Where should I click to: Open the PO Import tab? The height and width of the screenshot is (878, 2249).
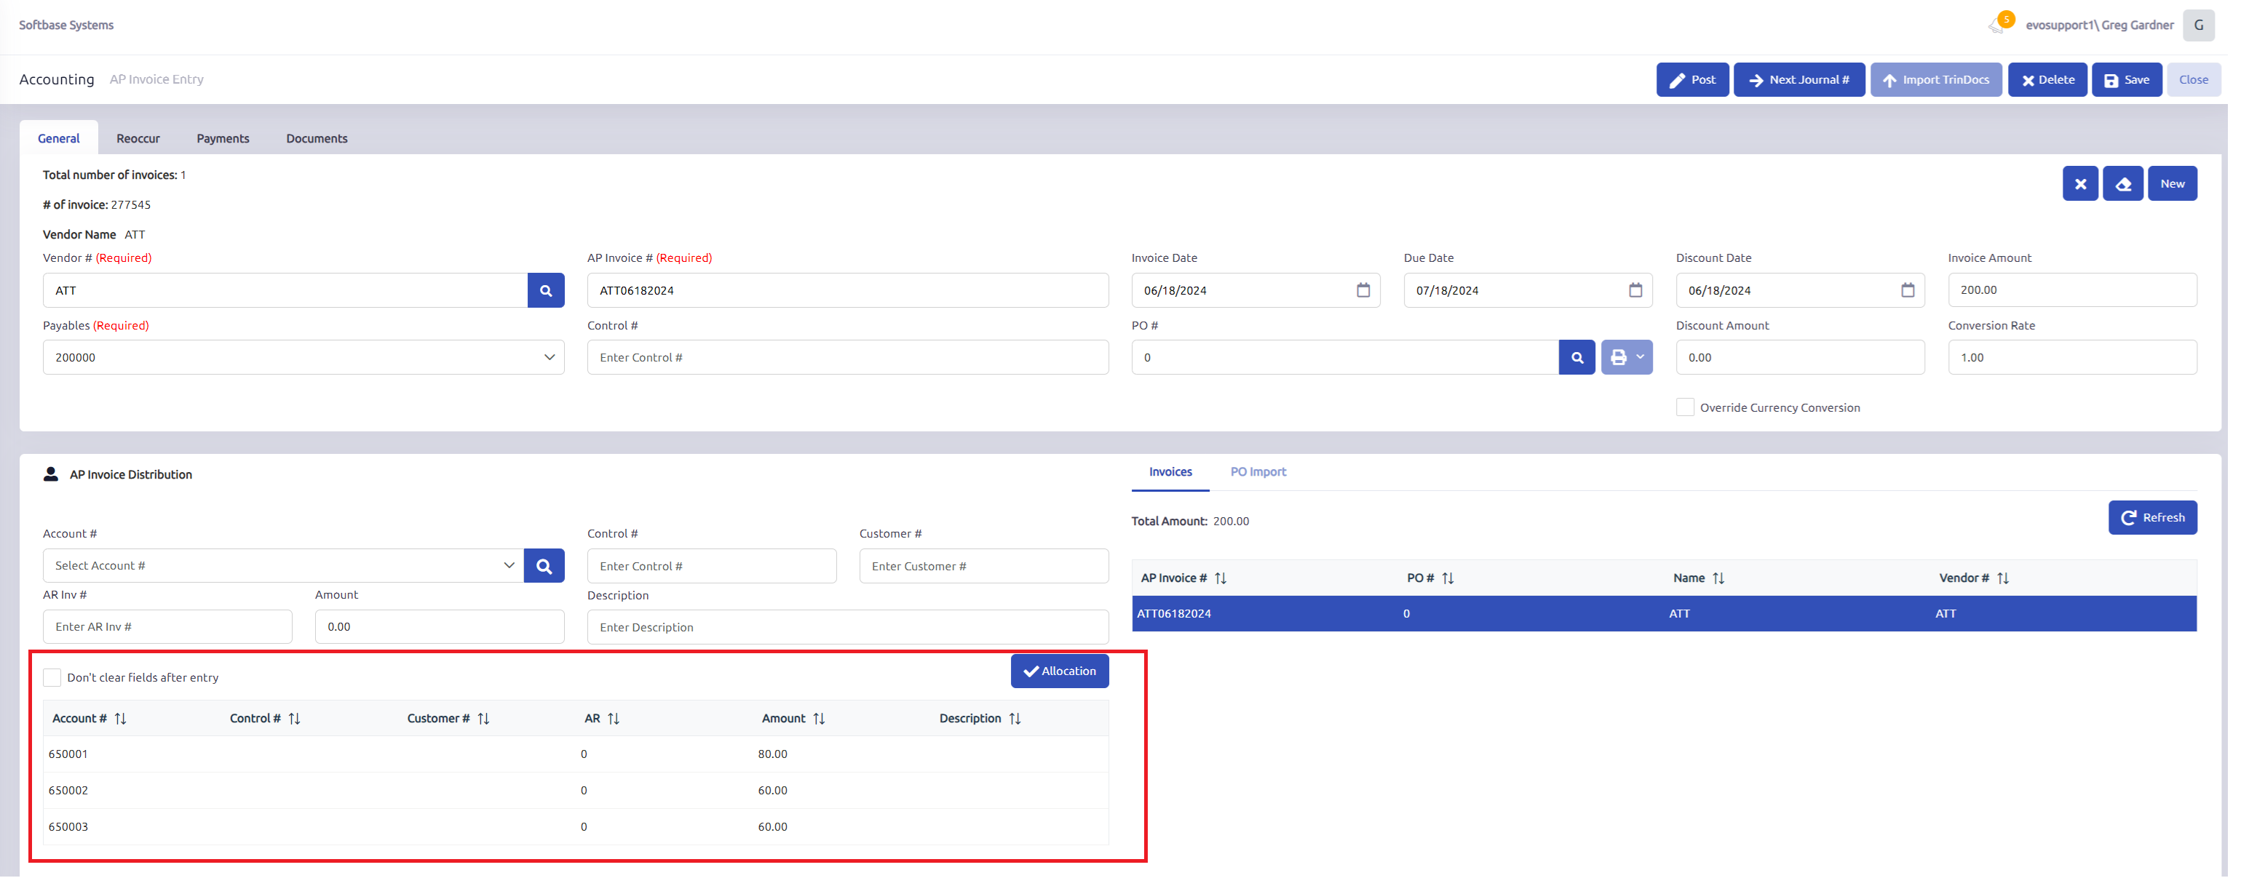pyautogui.click(x=1258, y=472)
